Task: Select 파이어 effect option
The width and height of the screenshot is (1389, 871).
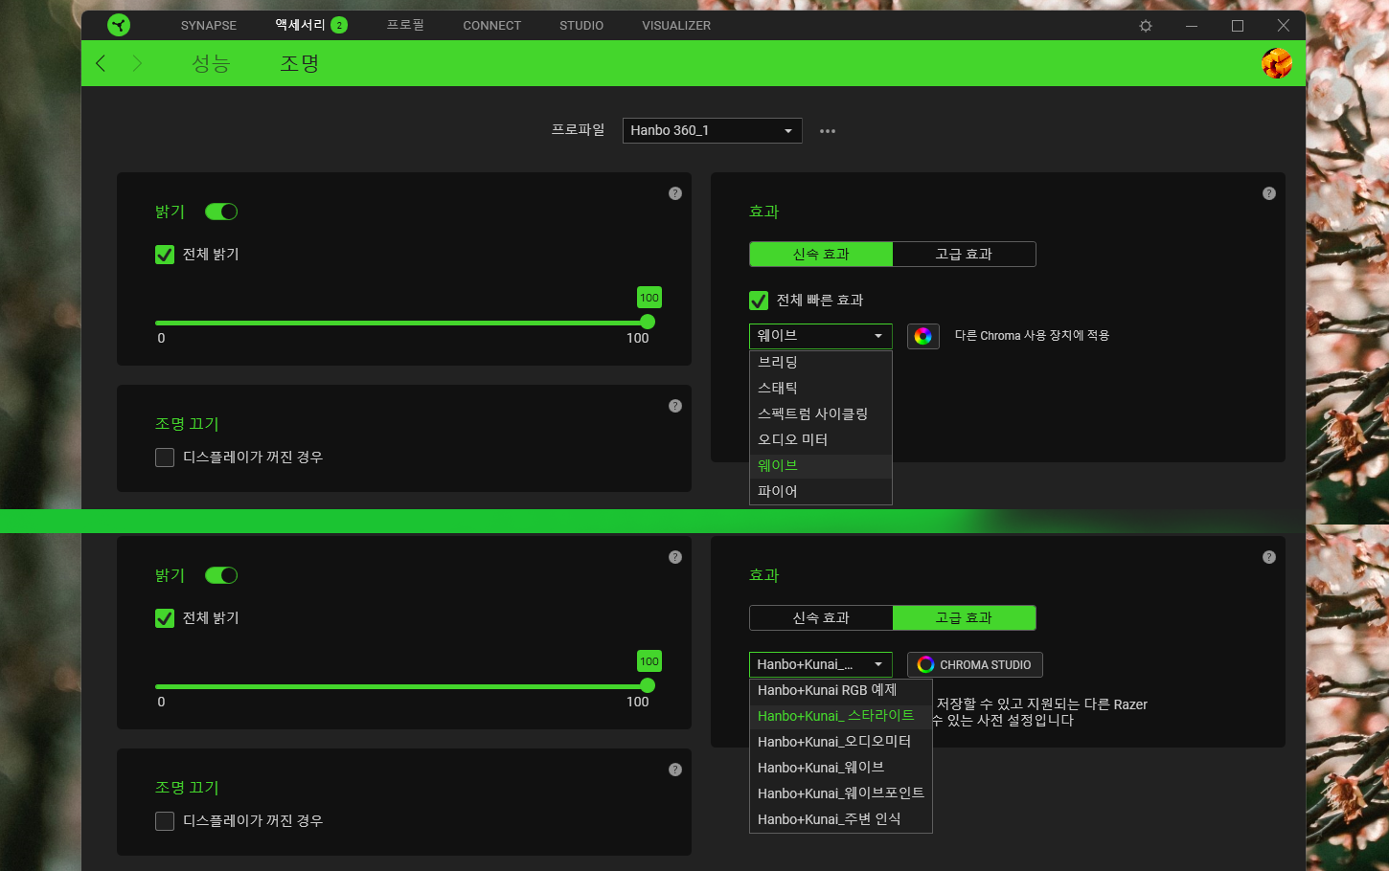Action: coord(821,492)
